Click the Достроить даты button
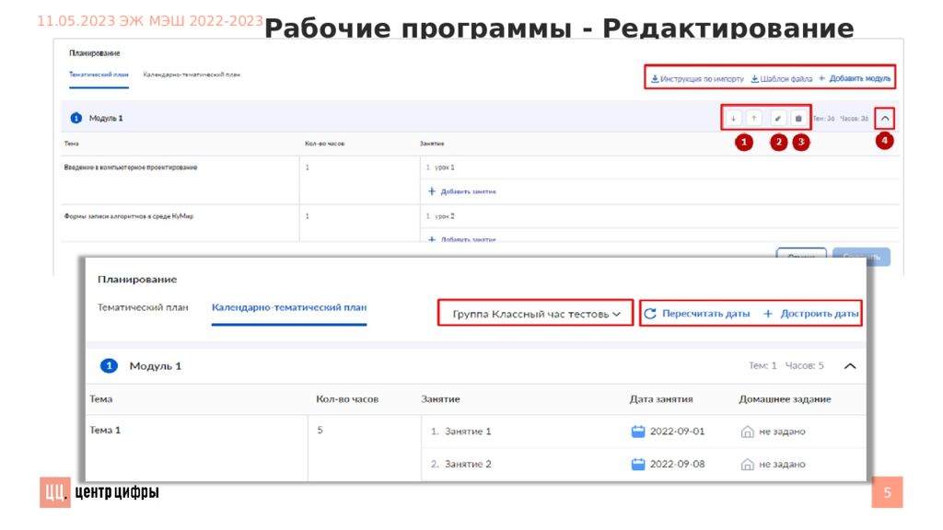The width and height of the screenshot is (943, 530). (x=812, y=314)
